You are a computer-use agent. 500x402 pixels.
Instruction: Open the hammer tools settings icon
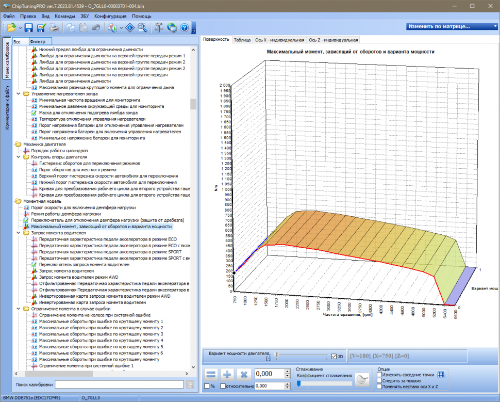point(159,27)
